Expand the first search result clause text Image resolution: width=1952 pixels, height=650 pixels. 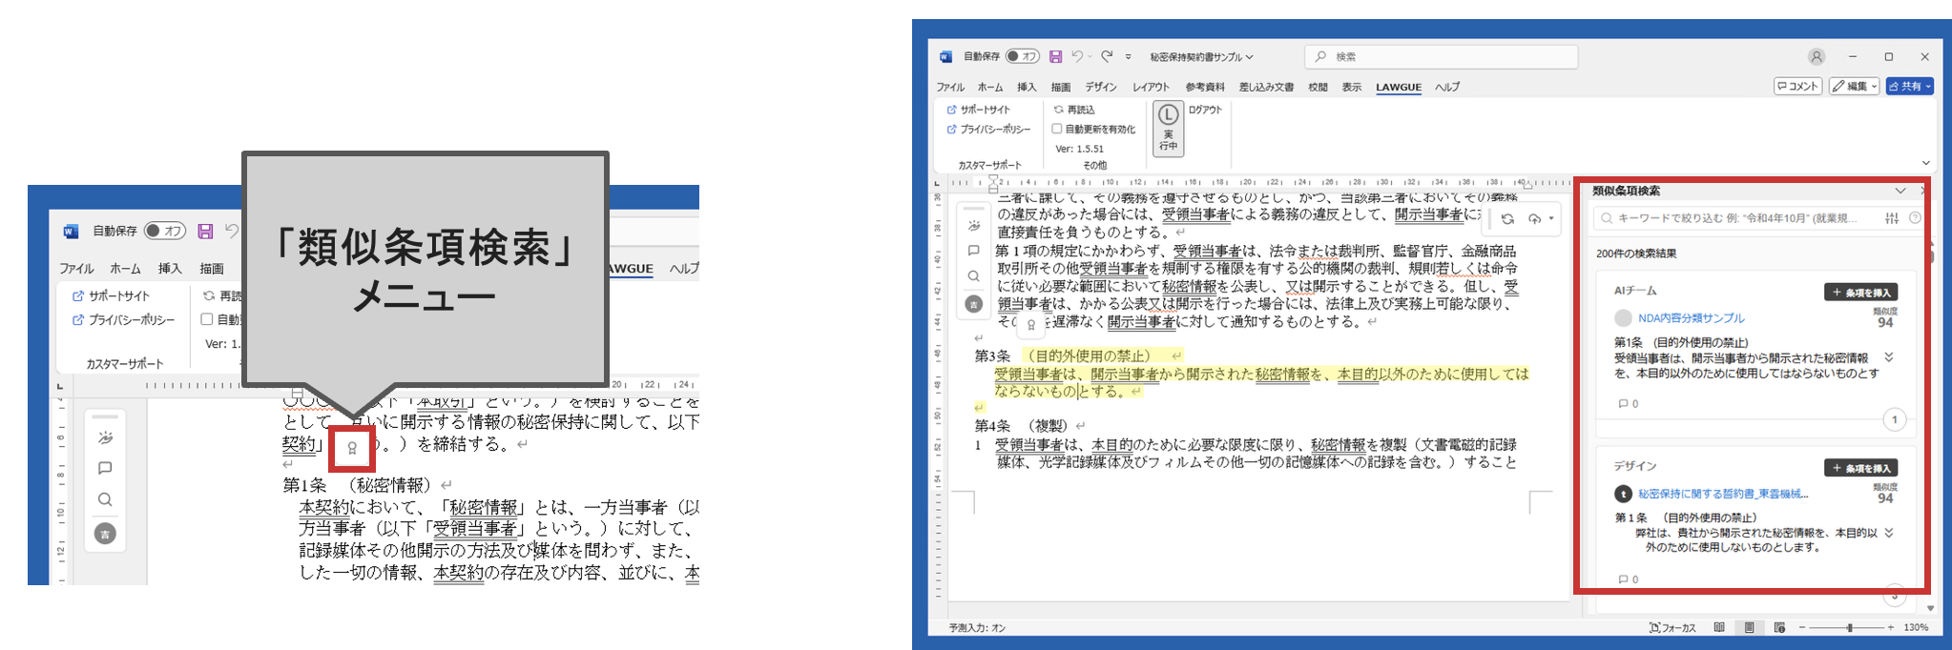point(1889,357)
